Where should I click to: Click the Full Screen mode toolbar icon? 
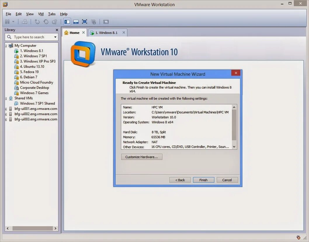click(x=84, y=22)
